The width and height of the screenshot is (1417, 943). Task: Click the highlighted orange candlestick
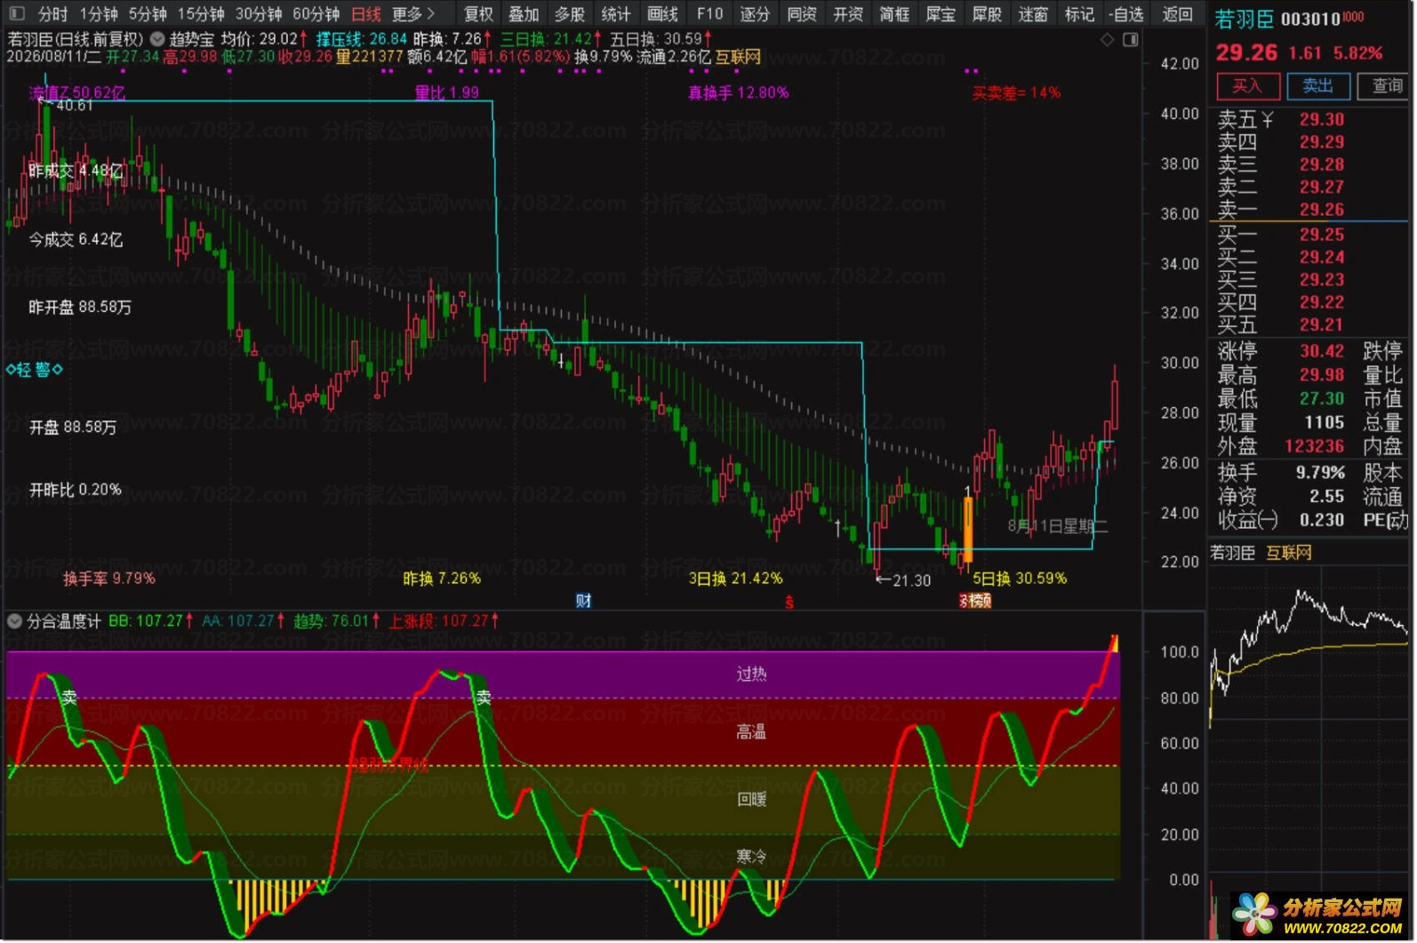click(x=968, y=529)
